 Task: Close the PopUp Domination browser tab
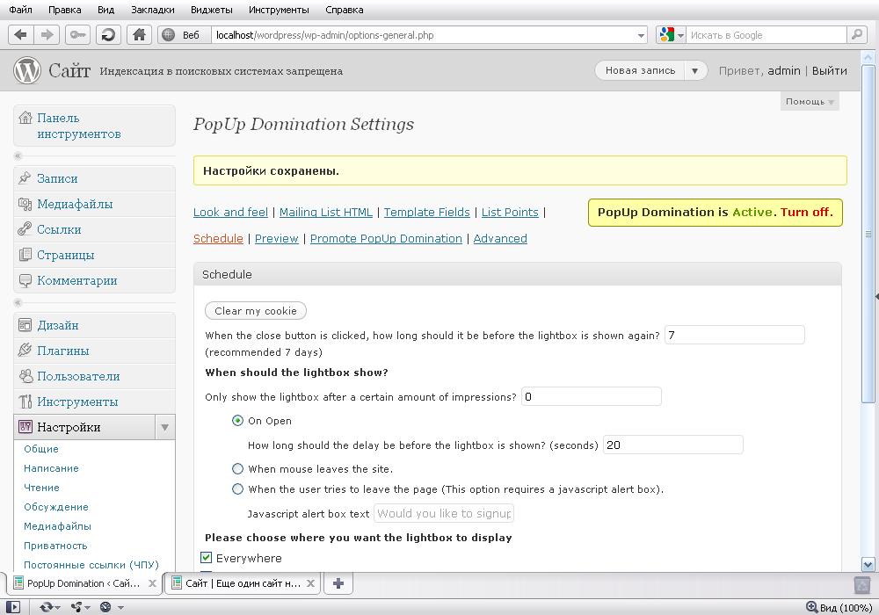pos(152,583)
